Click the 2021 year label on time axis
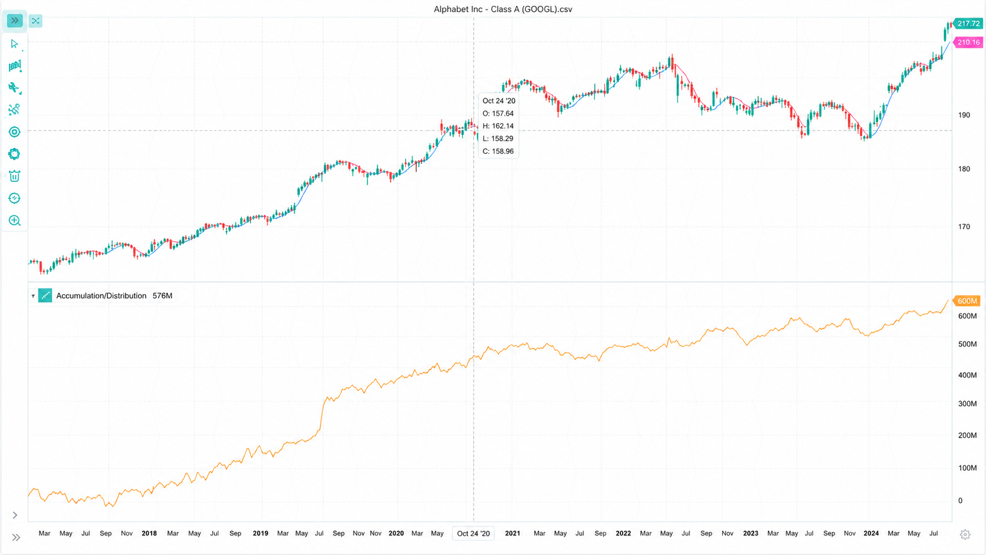Viewport: 986px width, 555px height. [x=512, y=533]
